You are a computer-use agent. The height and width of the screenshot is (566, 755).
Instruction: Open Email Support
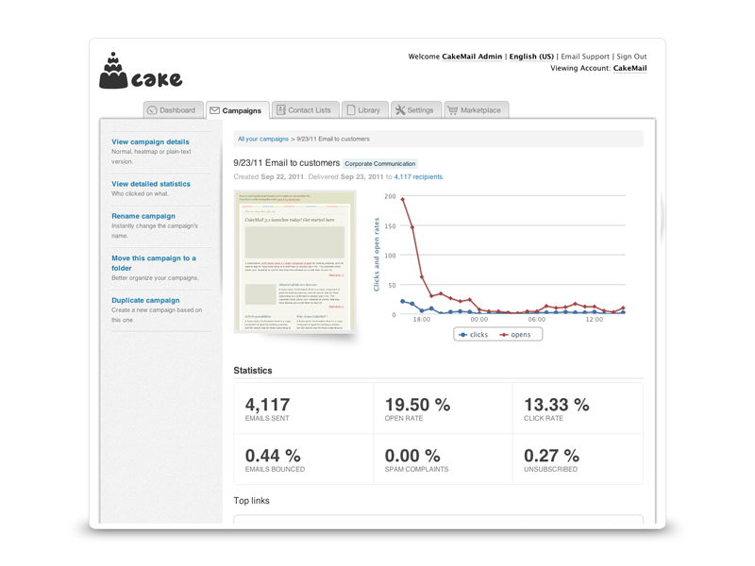pos(585,57)
